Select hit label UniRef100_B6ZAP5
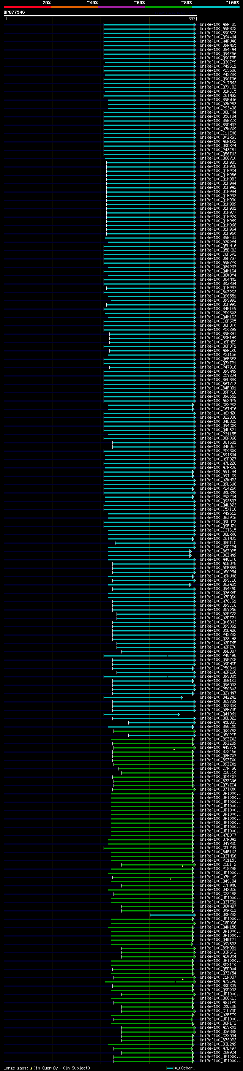This screenshot has width=243, height=1071. pyautogui.click(x=218, y=551)
